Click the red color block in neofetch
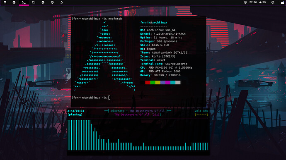The width and height of the screenshot is (286, 160). 148,82
